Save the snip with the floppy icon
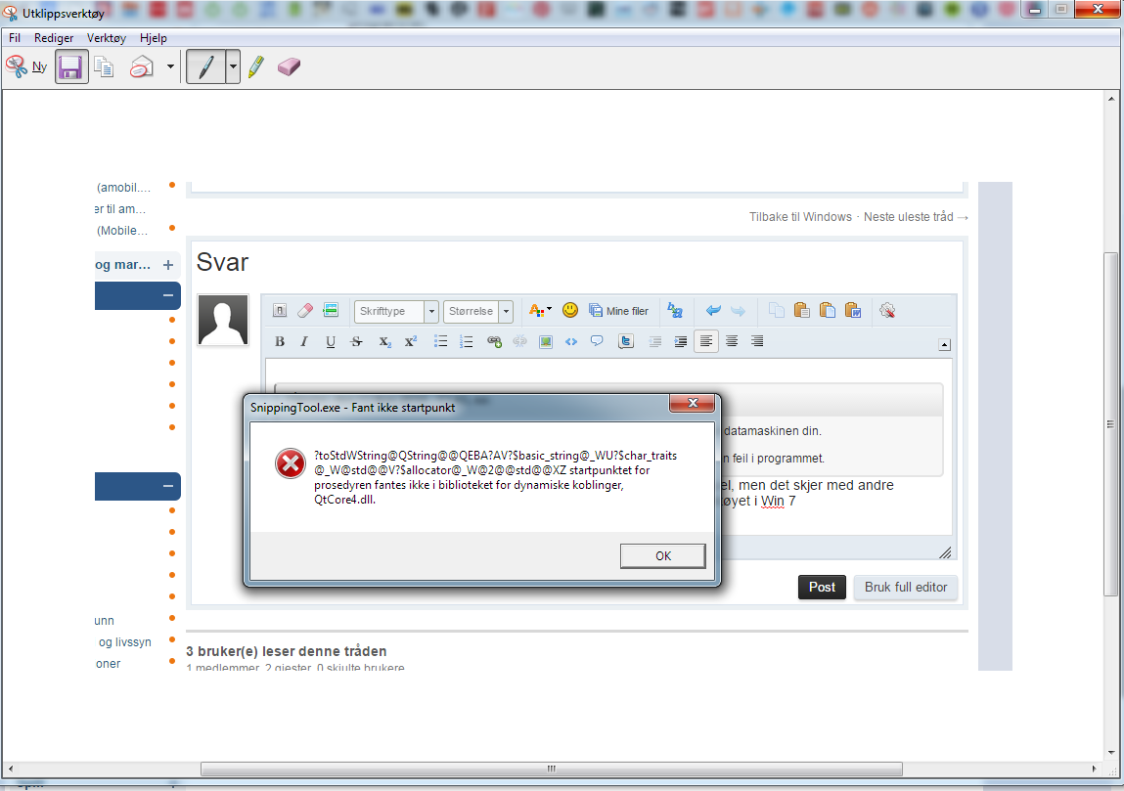The image size is (1124, 791). (71, 66)
